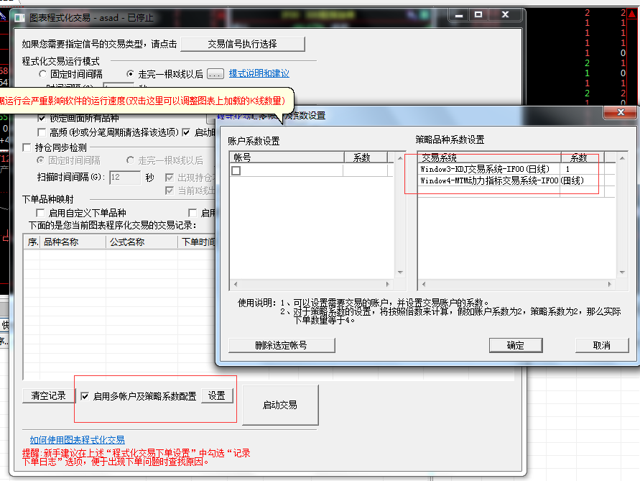The width and height of the screenshot is (640, 481).
Task: Click 删除选定帐号 button
Action: 282,345
